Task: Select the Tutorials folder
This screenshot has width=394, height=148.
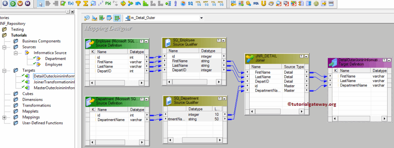Action: tap(19, 35)
